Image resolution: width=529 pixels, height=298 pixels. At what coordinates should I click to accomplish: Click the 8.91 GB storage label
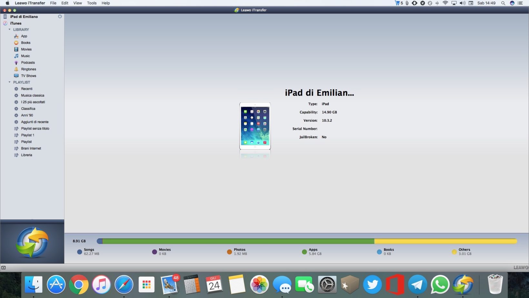pyautogui.click(x=79, y=241)
